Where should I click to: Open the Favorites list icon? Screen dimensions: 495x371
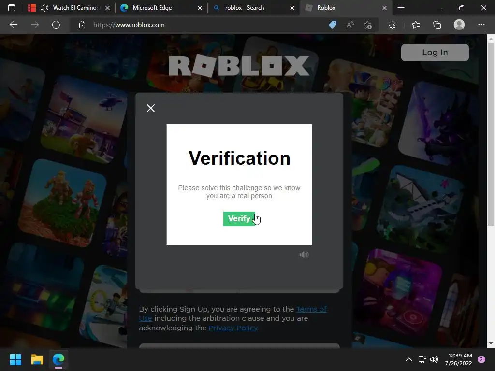click(x=416, y=25)
